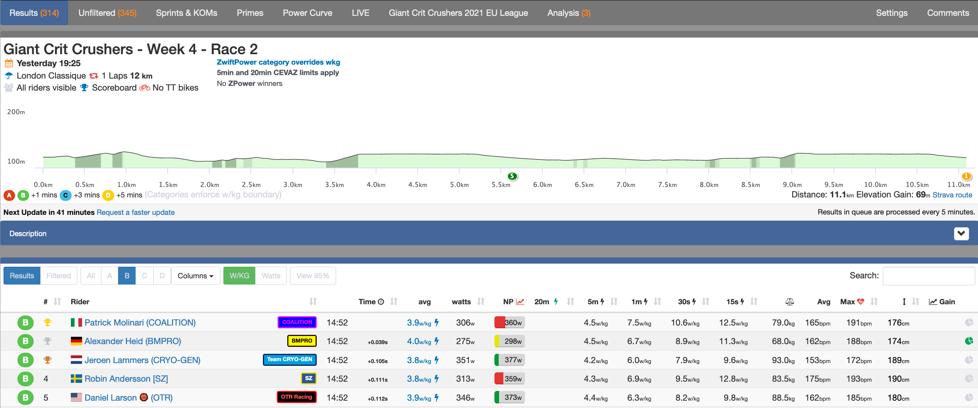Open Giant Crit Crushers 2021 EU League tab
978x408 pixels.
tap(458, 13)
